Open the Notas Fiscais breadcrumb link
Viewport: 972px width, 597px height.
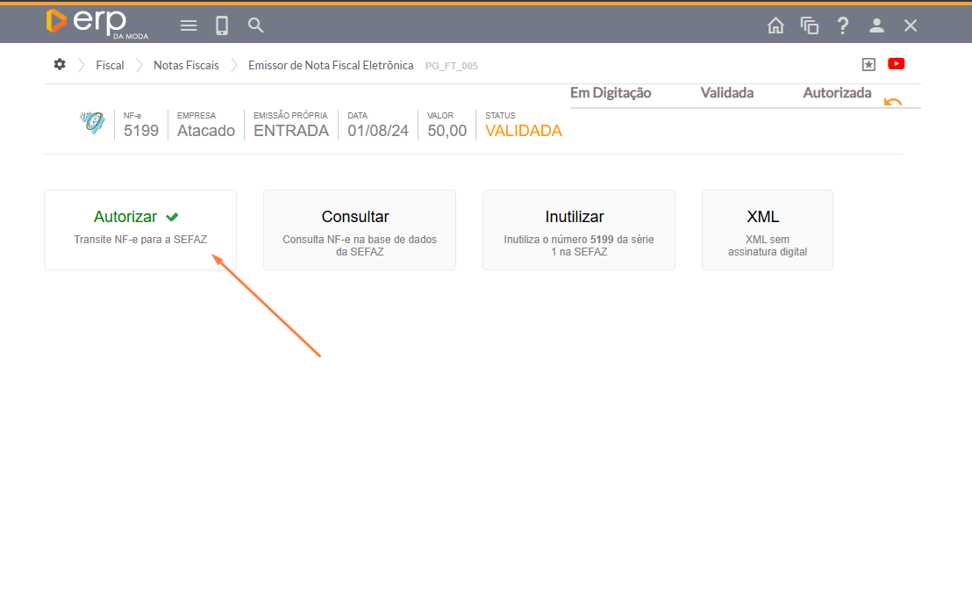(186, 66)
